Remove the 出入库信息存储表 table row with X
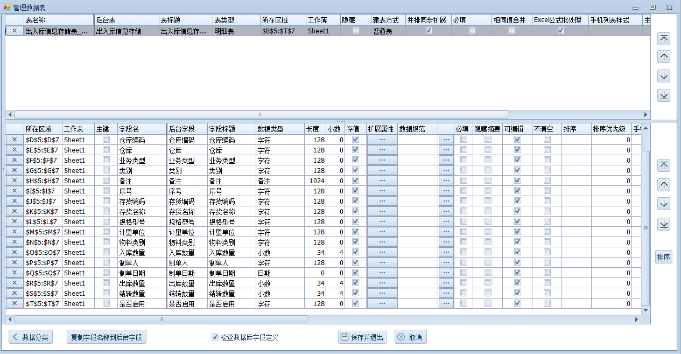Screen dimensions: 681x354 coord(15,31)
